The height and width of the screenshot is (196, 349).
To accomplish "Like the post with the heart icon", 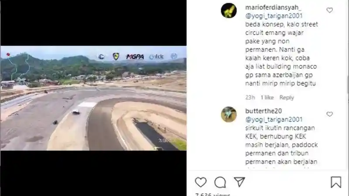I will click(201, 182).
